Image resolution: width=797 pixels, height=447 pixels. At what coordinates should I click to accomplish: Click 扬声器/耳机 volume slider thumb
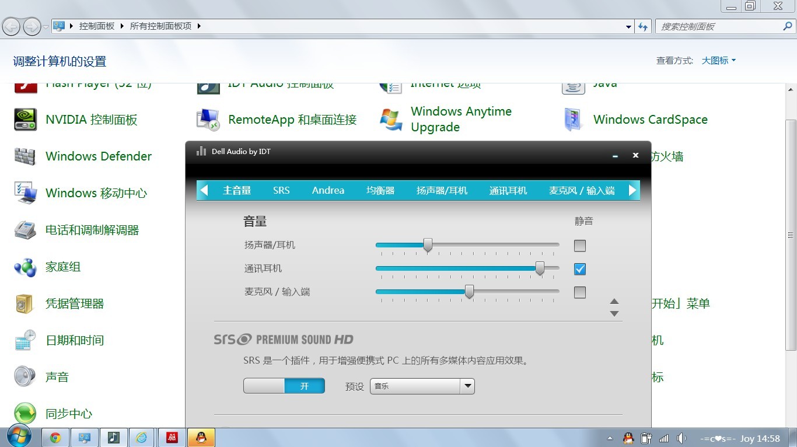pos(428,245)
